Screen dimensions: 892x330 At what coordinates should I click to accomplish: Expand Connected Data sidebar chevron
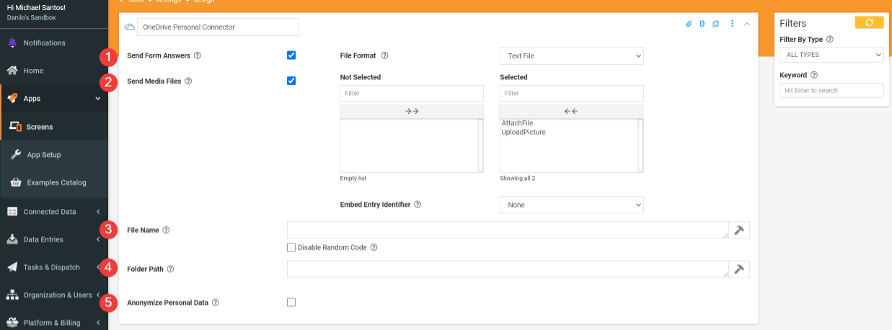[98, 211]
